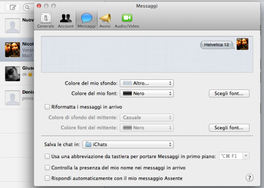Open the Audio/Video camera pane
Screen dimensions: 264x188
pos(127,21)
